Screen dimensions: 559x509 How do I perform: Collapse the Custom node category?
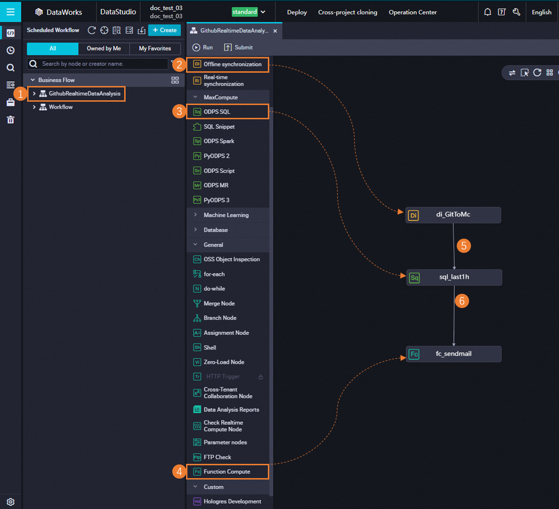coord(196,487)
